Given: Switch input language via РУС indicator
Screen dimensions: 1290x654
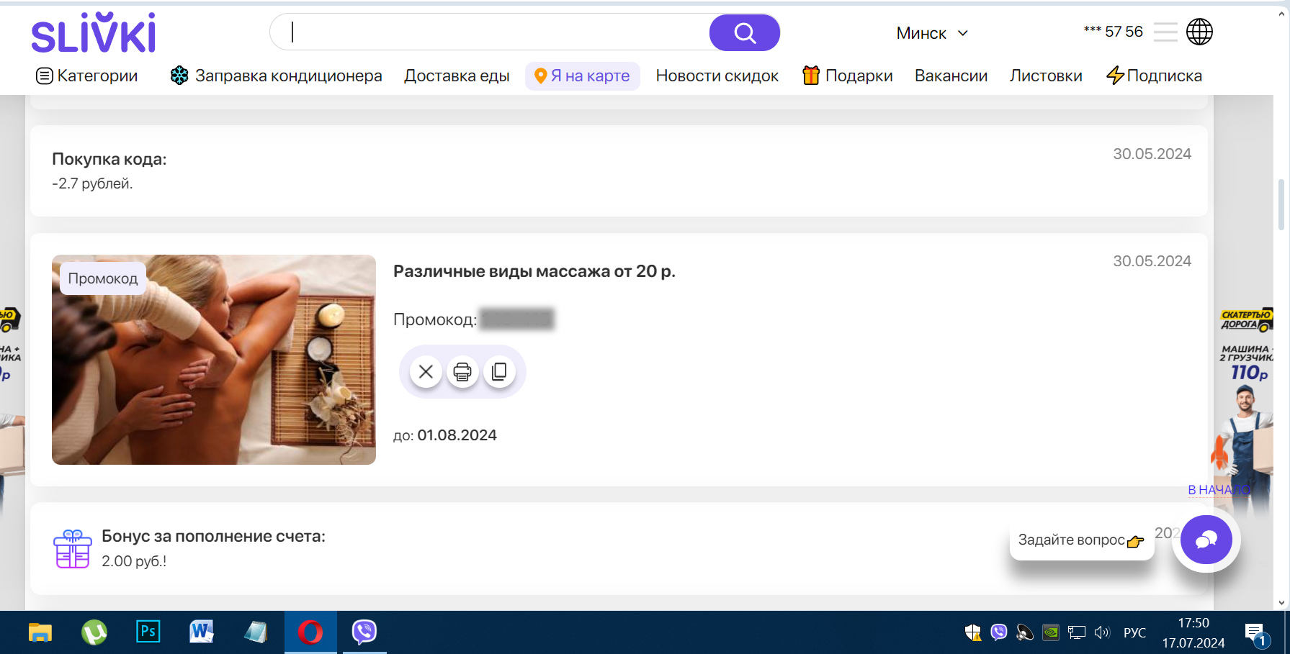Looking at the screenshot, I should (1134, 632).
